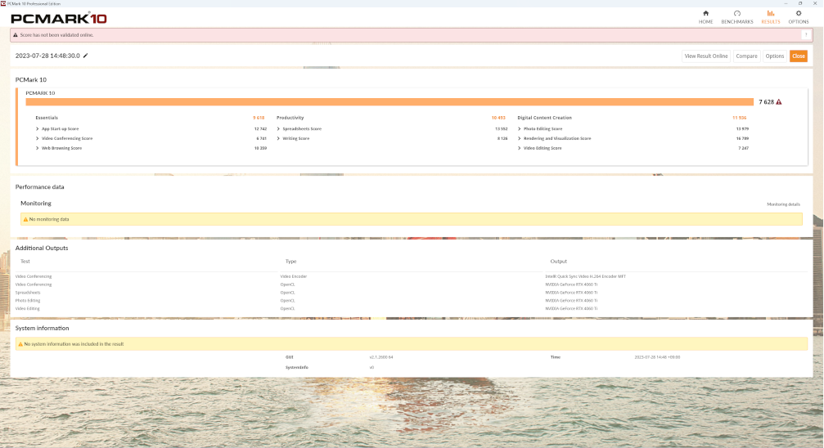Click the Type column header
824x448 pixels.
[290, 262]
